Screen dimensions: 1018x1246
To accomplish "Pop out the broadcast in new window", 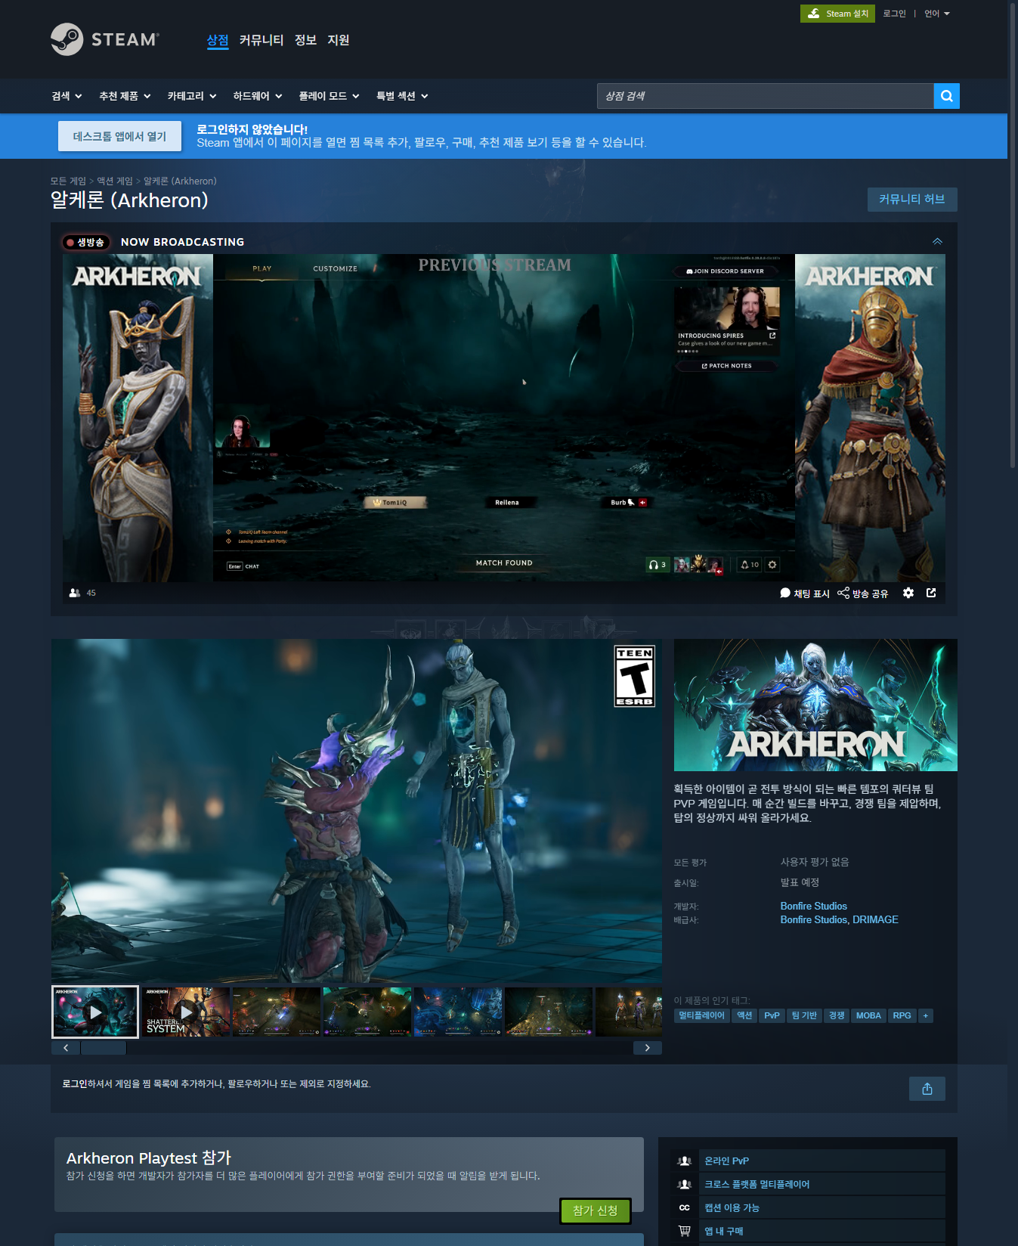I will [x=931, y=593].
